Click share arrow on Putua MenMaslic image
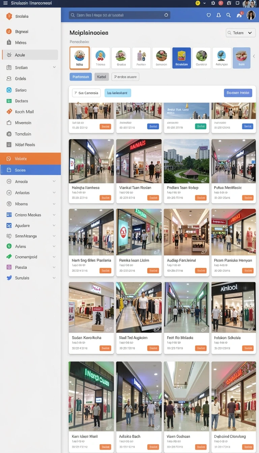This screenshot has width=259, height=453. (x=251, y=180)
